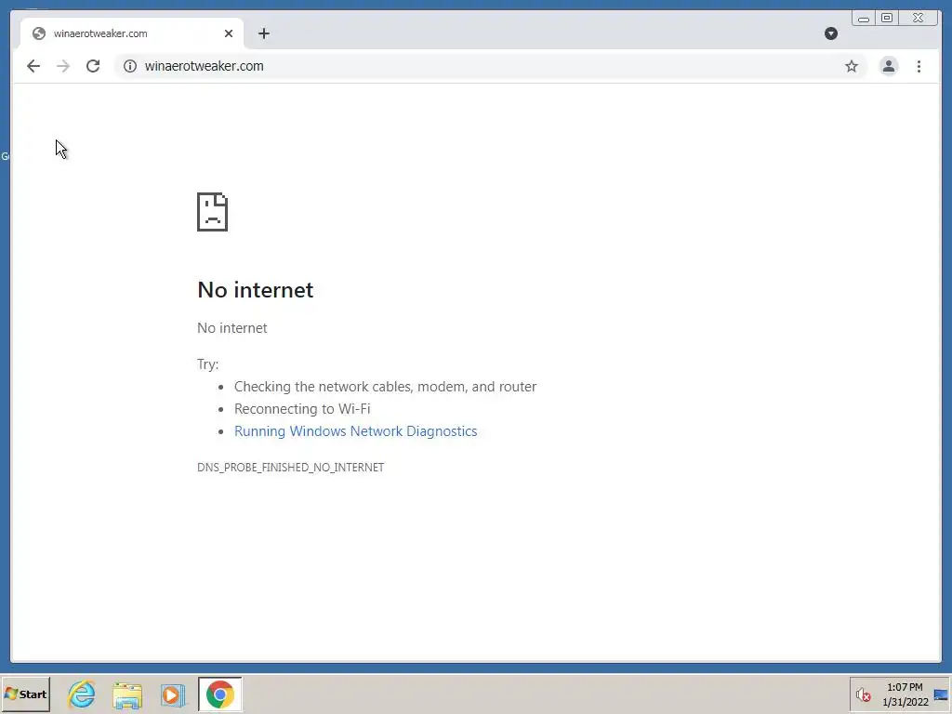Open the taskbar clock showing 1:07 PM
This screenshot has height=714, width=952.
click(905, 694)
